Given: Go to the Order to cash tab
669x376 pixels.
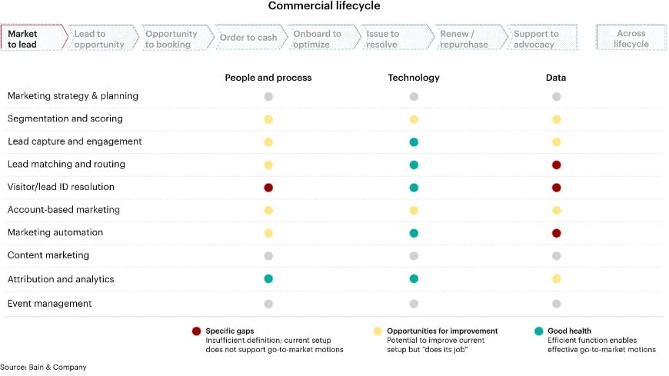Looking at the screenshot, I should 248,38.
